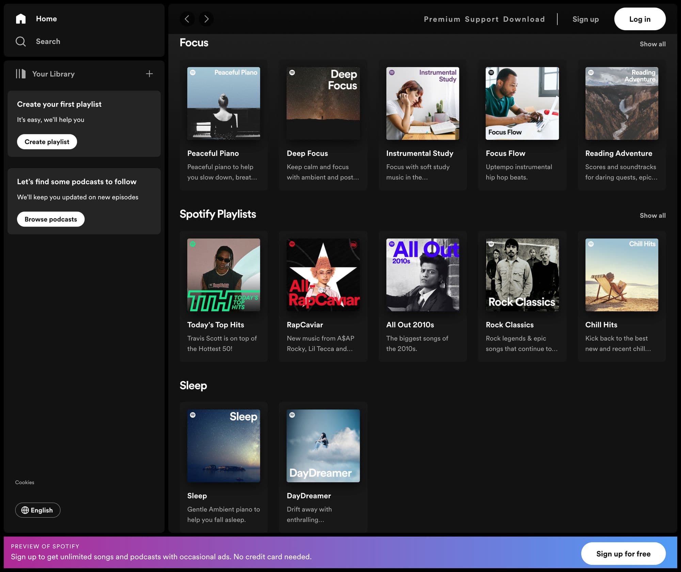This screenshot has height=572, width=681.
Task: Open the Spotify Playlists section heading
Action: point(218,214)
